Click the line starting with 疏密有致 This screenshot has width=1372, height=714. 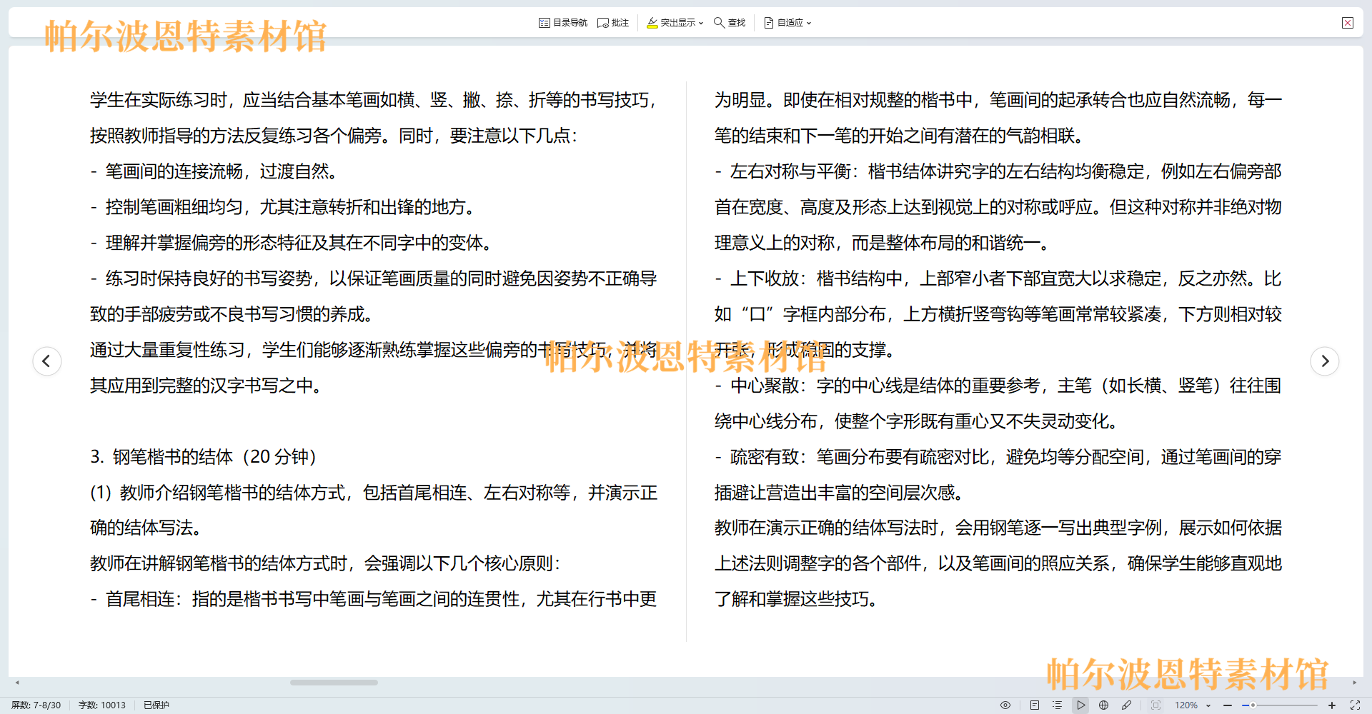(998, 457)
